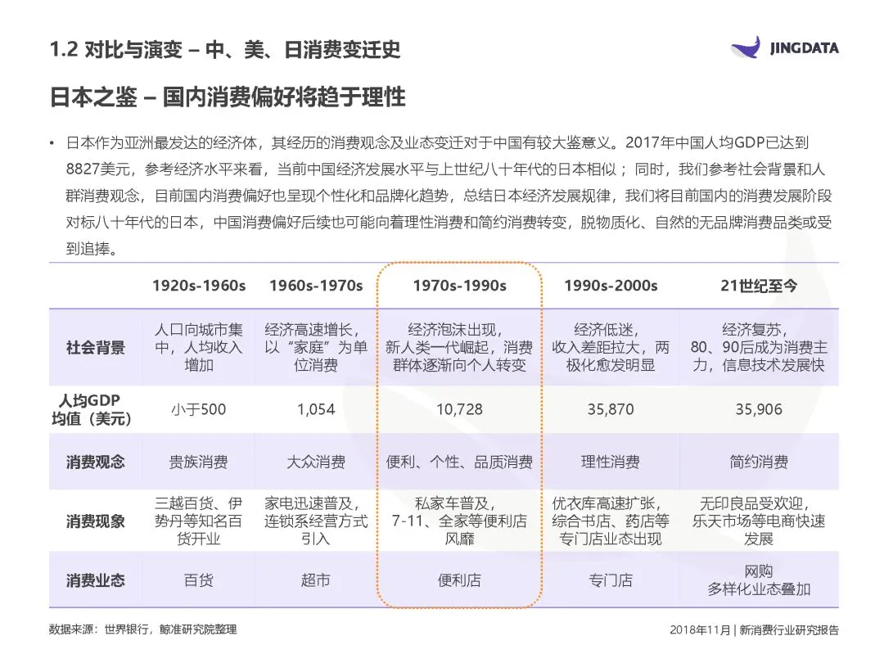Viewport: 884px width, 663px height.
Task: Click the column header '1960s-1970s'
Action: click(316, 286)
